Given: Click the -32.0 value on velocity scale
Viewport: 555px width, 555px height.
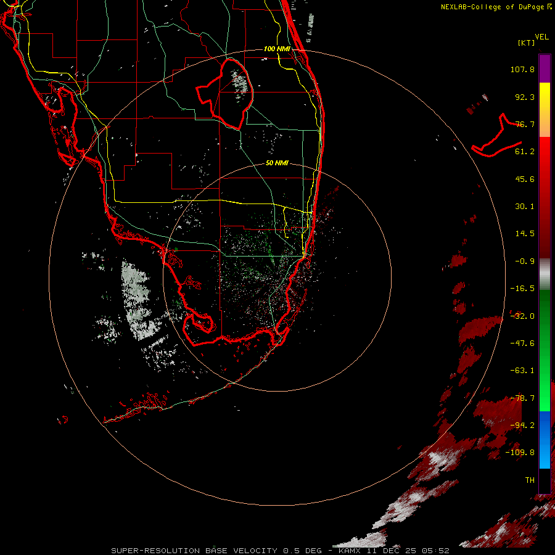Looking at the screenshot, I should [x=522, y=316].
